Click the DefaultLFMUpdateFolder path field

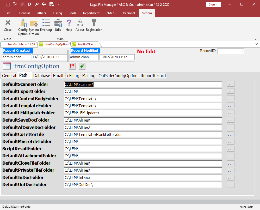click(x=143, y=113)
